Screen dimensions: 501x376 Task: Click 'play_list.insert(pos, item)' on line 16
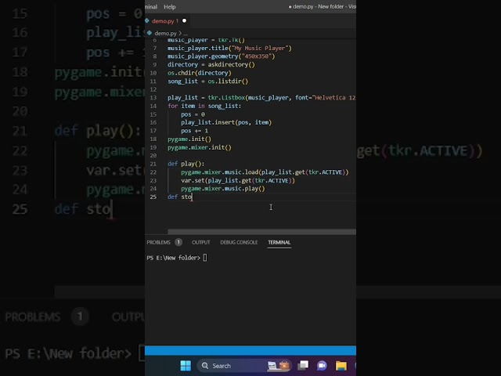226,122
